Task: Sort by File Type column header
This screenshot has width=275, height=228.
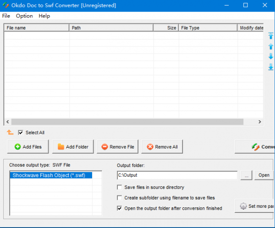Action: [208, 28]
